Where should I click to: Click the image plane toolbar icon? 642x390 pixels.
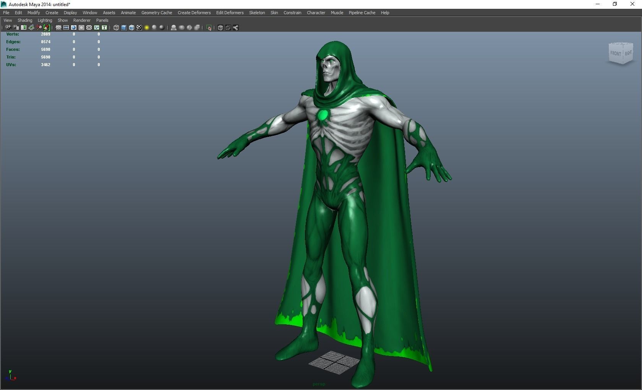[x=31, y=28]
